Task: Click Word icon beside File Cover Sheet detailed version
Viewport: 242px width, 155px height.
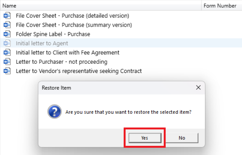Action: click(x=7, y=16)
